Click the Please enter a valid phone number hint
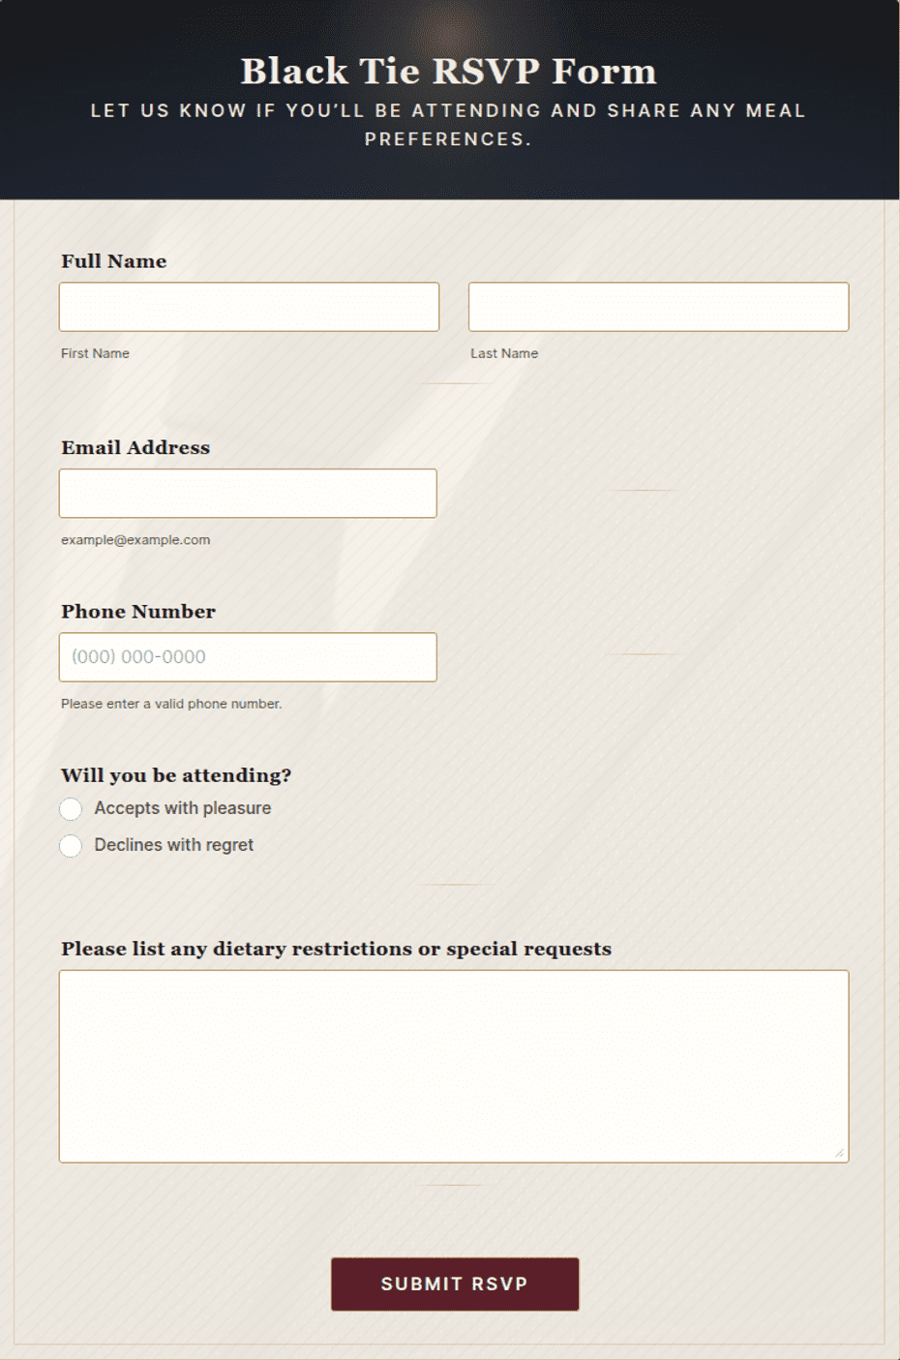Screen dimensions: 900x1360 pos(171,704)
